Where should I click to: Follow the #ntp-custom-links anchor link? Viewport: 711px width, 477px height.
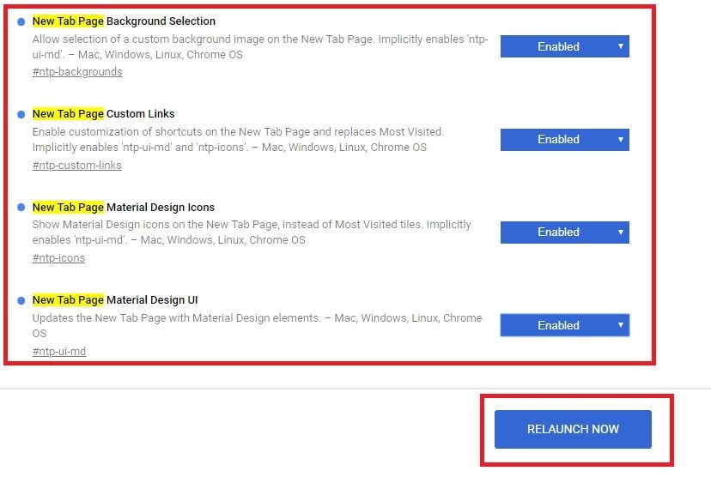[76, 166]
